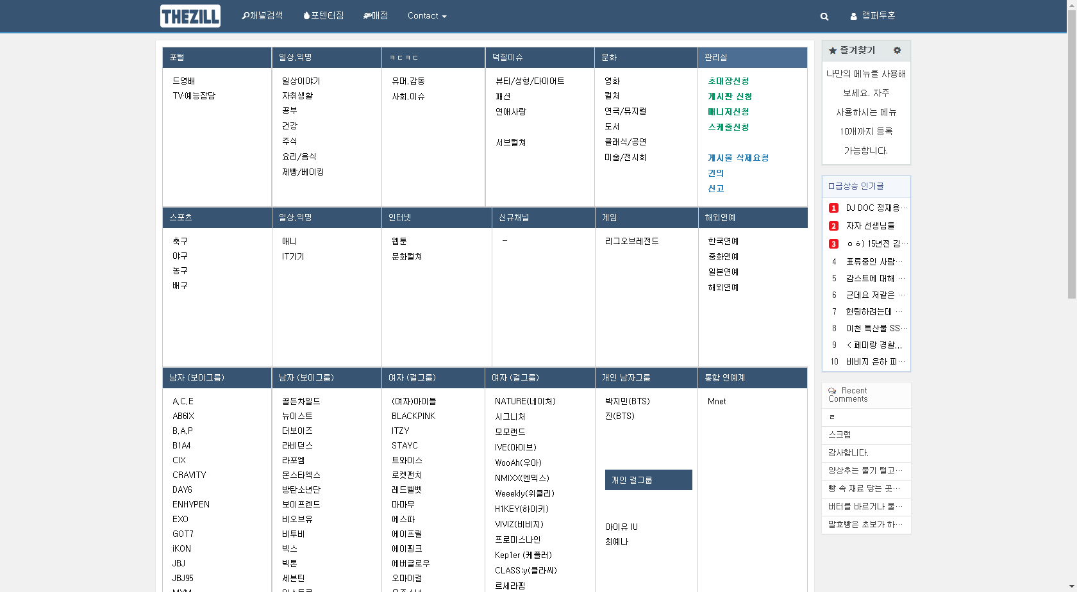Click the 초대장신청 link
1077x592 pixels.
728,81
